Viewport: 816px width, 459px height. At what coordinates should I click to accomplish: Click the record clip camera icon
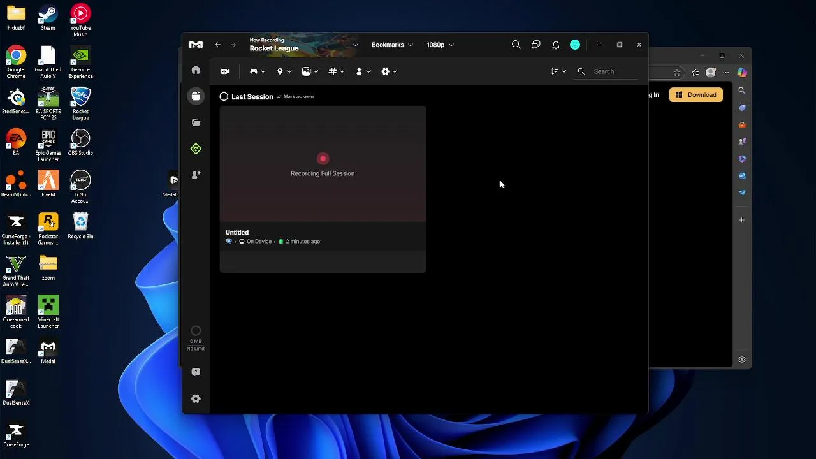225,71
